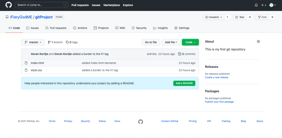Click footer Contact GitHub link
The image size is (282, 138).
170,121
